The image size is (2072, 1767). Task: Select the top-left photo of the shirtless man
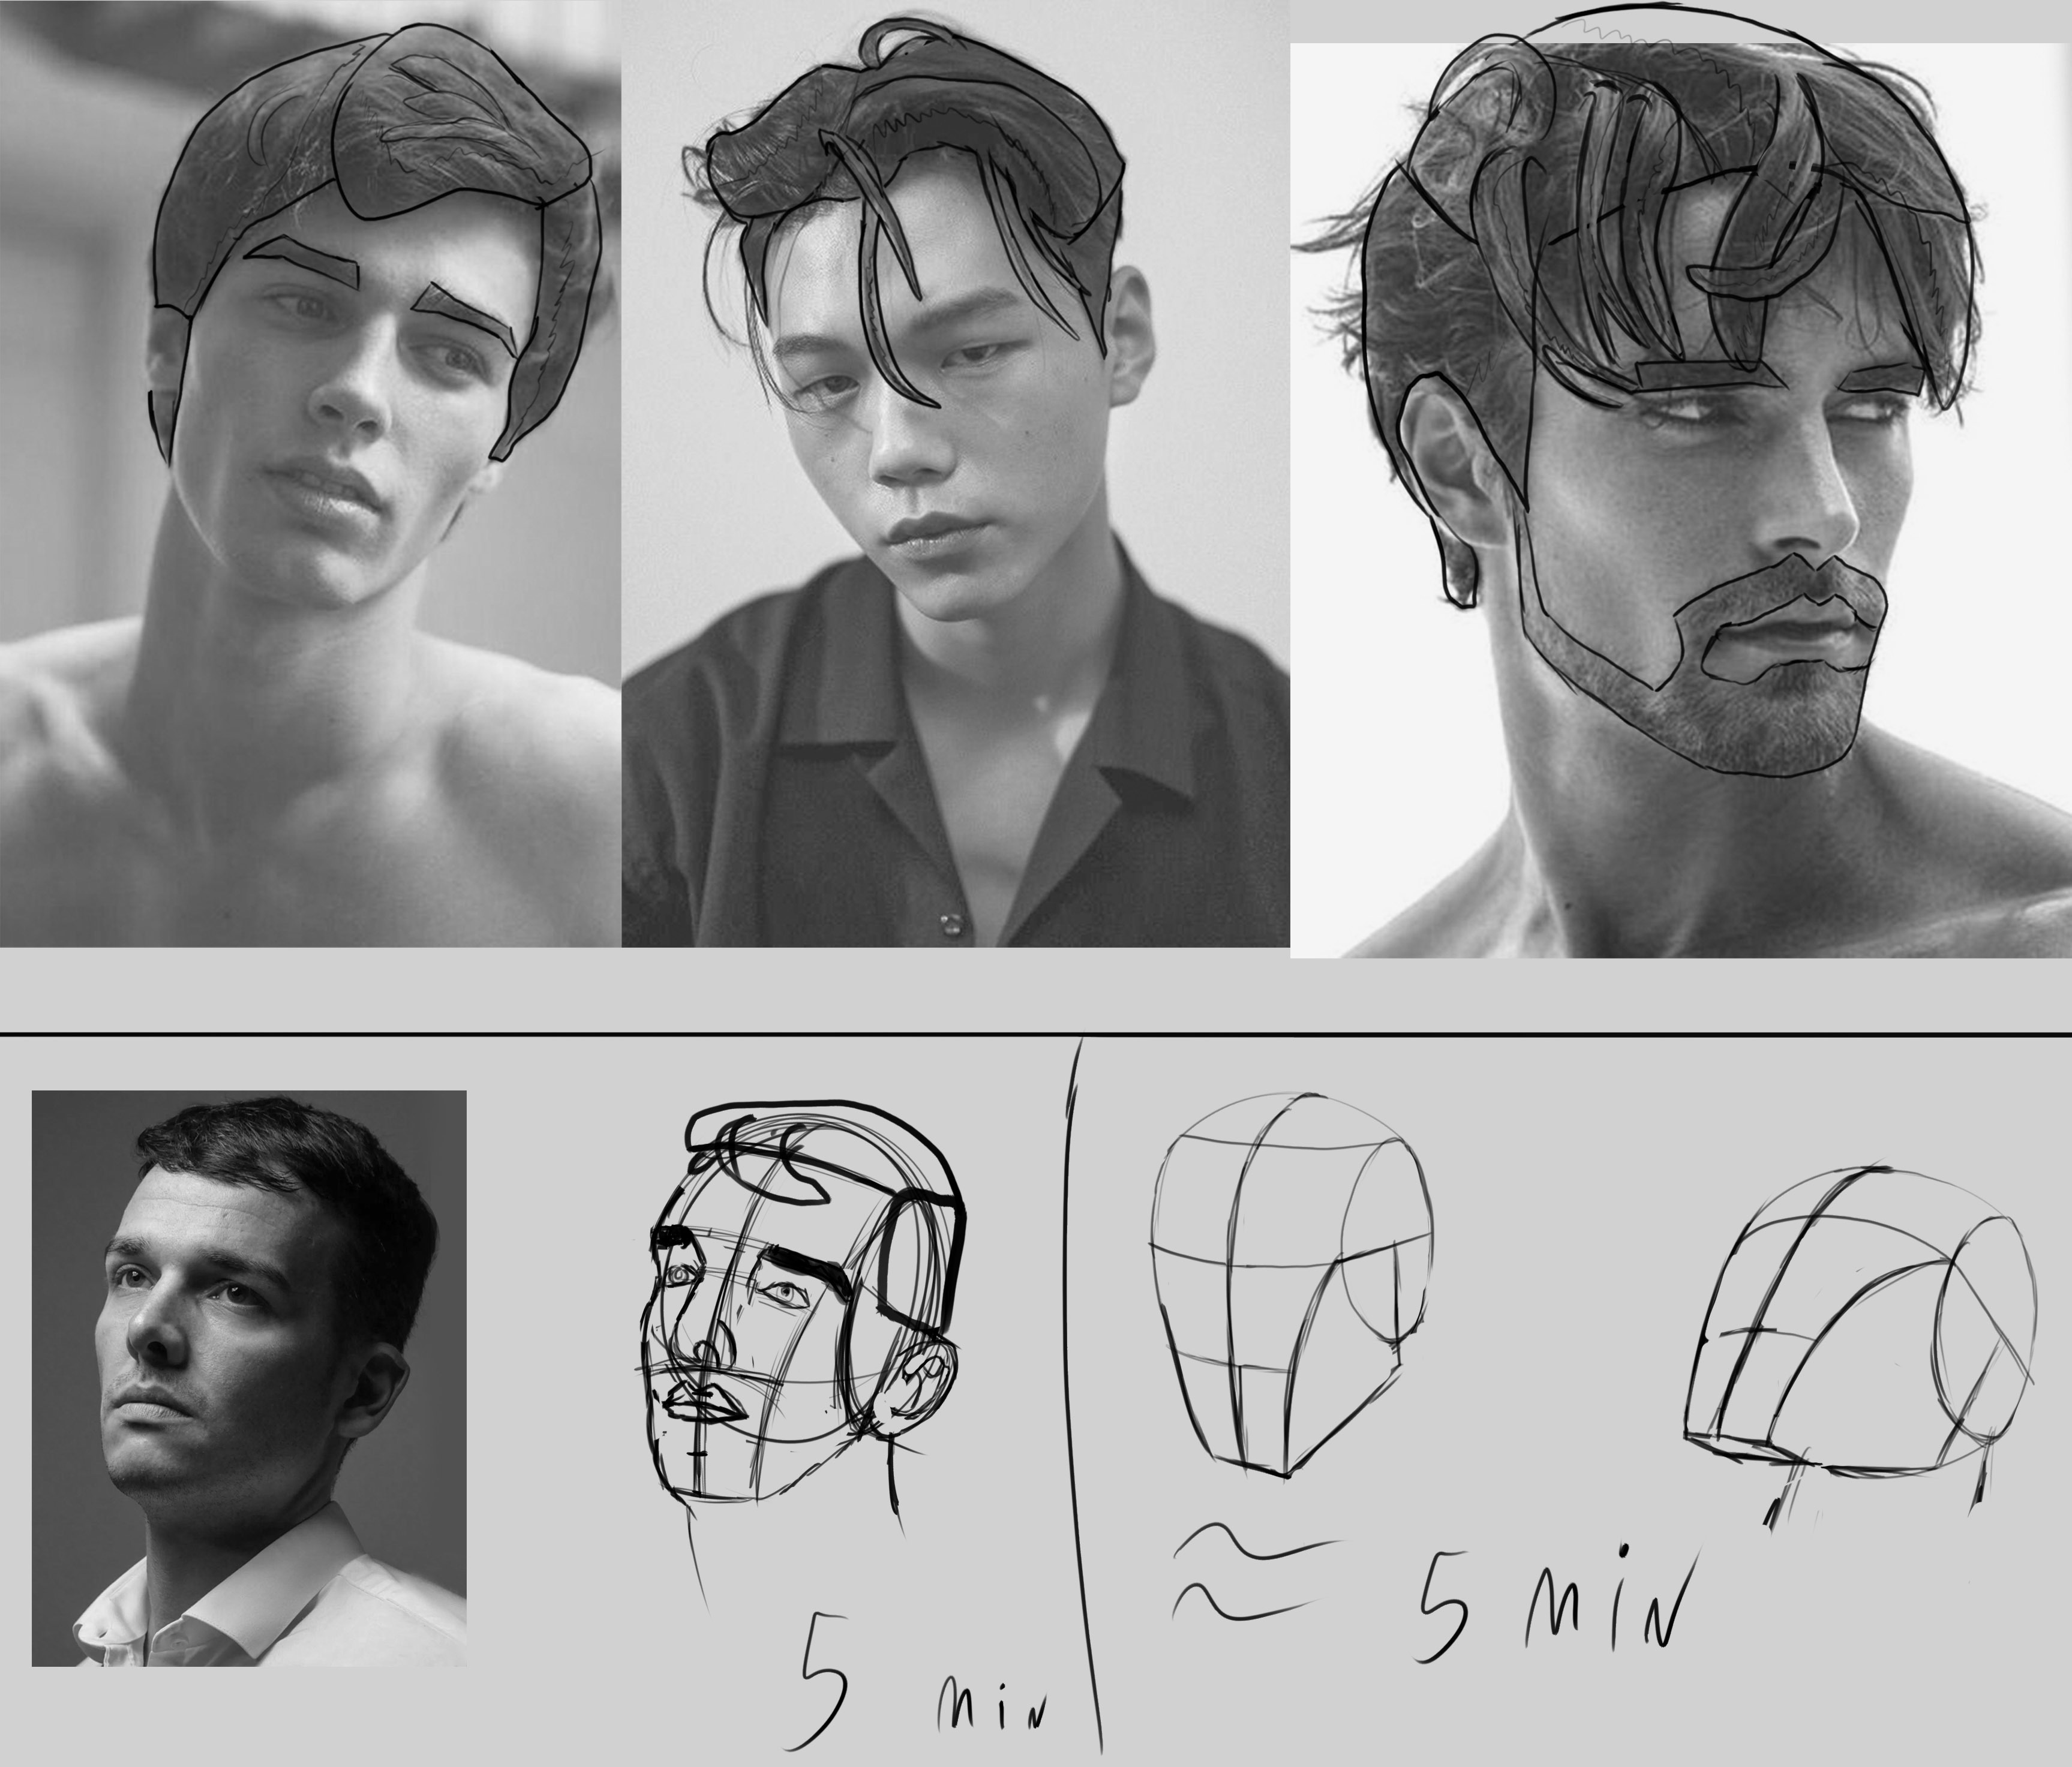310,473
